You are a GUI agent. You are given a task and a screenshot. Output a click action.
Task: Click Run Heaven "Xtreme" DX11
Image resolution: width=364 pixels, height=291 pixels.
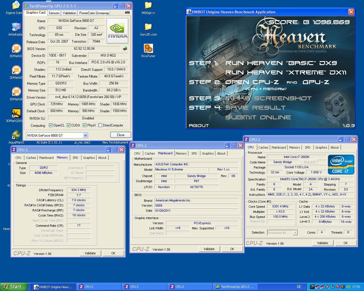(286, 72)
